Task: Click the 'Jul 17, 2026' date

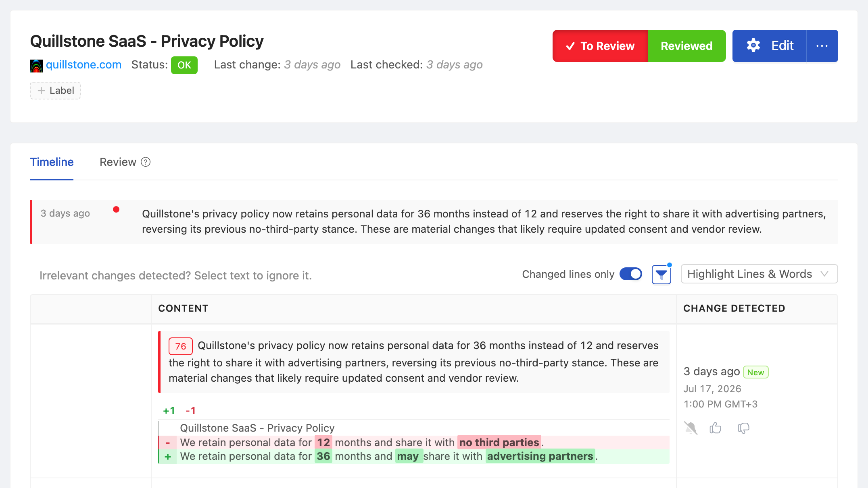Action: pos(712,389)
